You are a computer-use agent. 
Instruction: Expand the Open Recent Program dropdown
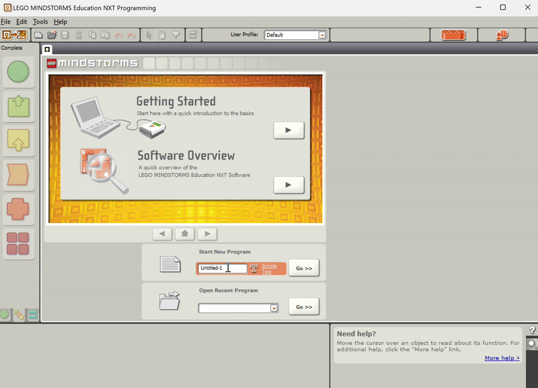click(274, 309)
